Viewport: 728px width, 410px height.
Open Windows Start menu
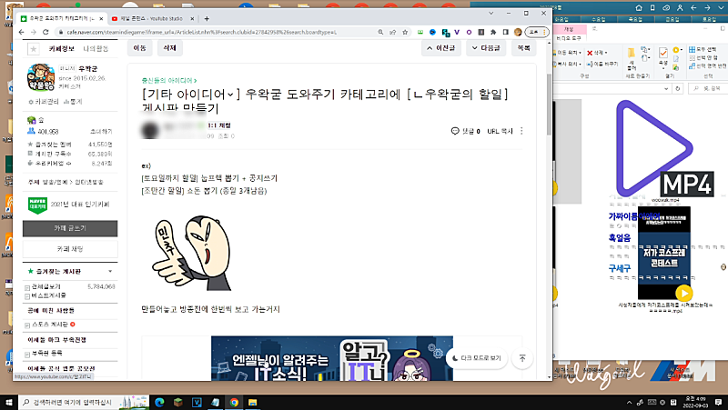click(x=9, y=402)
